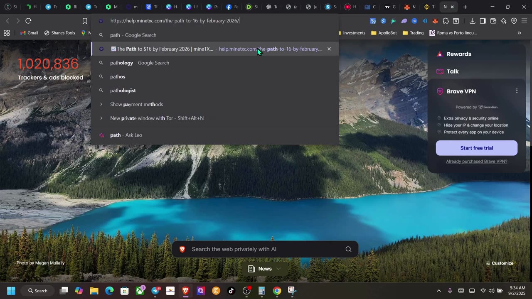Screen dimensions: 532x299
Task: Open Google Chrome from the taskbar
Action: point(277,291)
